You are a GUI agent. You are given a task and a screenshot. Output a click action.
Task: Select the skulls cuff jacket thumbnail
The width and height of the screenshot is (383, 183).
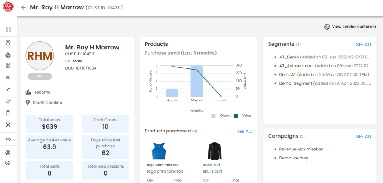tap(213, 151)
